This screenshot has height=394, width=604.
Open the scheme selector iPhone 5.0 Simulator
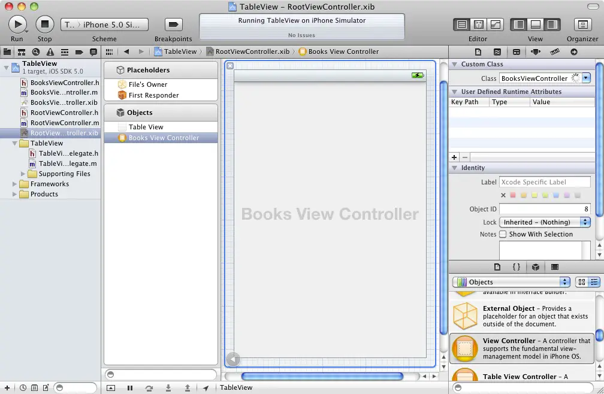pyautogui.click(x=104, y=25)
